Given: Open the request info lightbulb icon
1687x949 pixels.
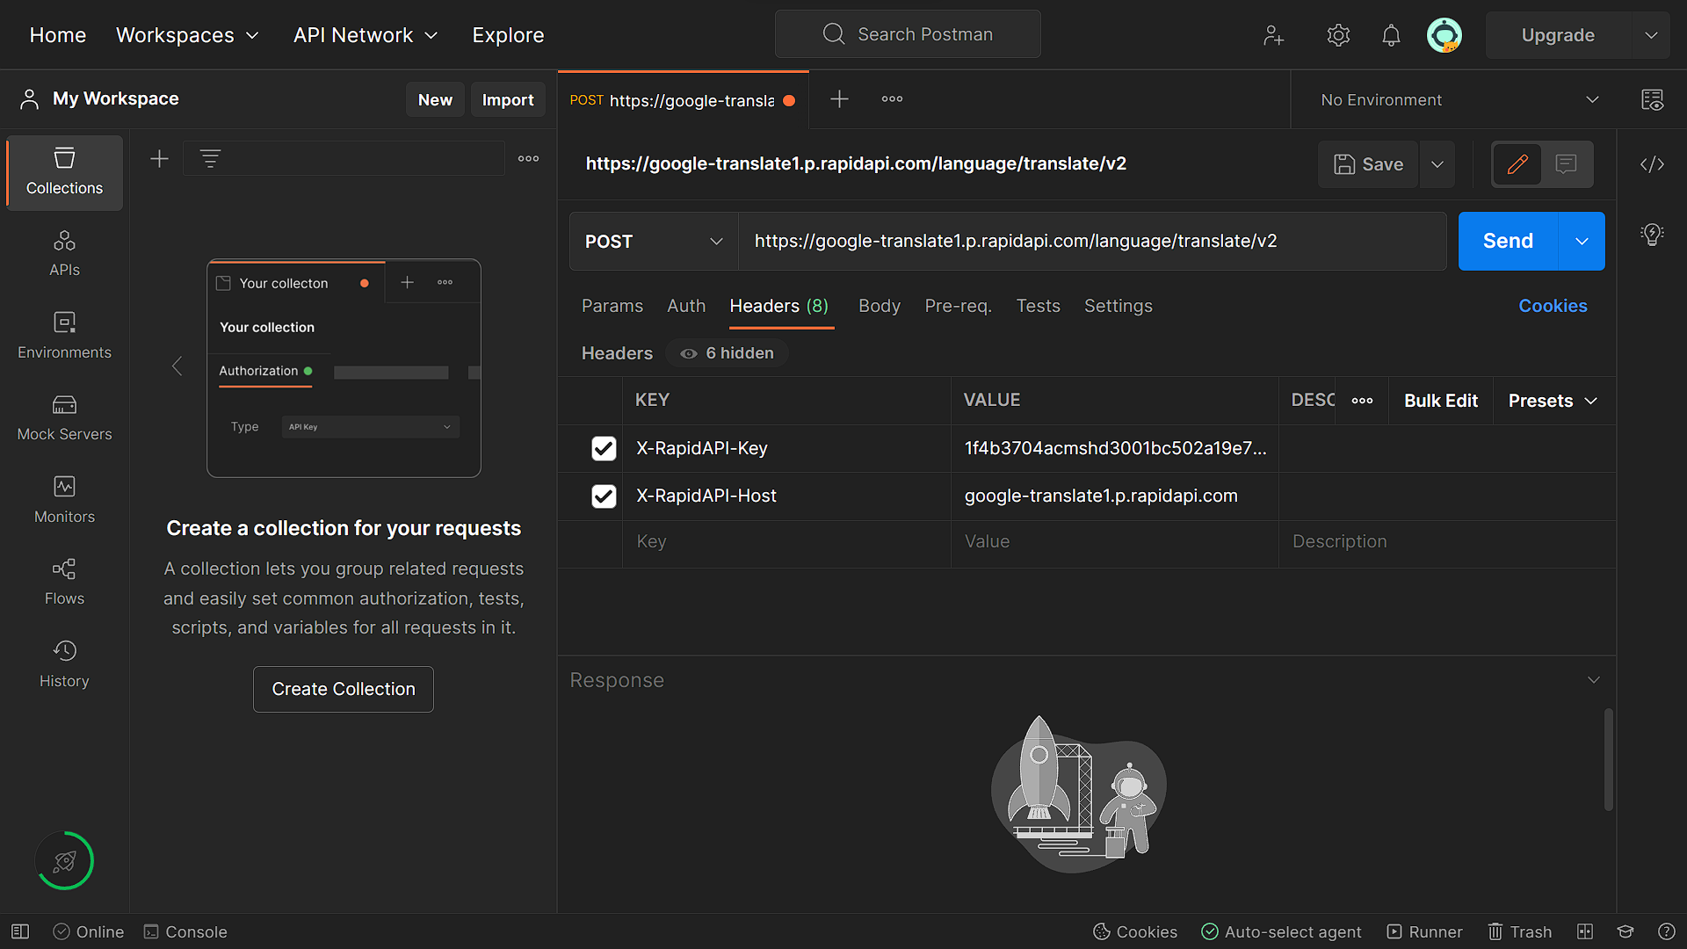Looking at the screenshot, I should pos(1652,235).
